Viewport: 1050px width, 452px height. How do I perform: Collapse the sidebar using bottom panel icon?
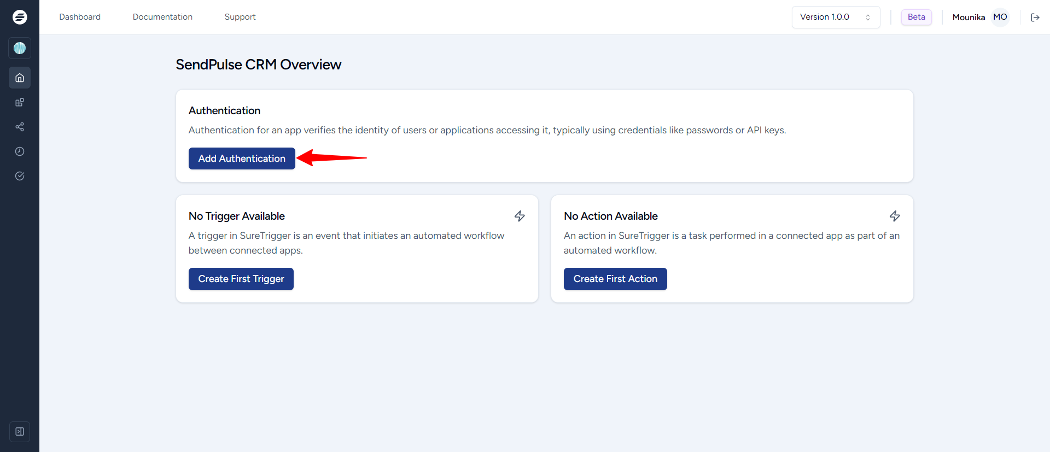[20, 432]
